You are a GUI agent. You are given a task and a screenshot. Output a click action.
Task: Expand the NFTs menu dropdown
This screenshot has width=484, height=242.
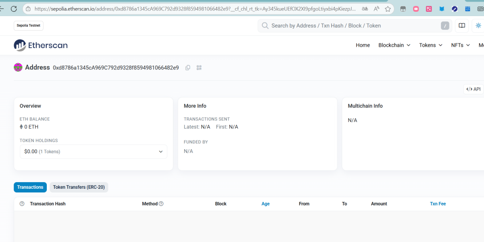(460, 45)
